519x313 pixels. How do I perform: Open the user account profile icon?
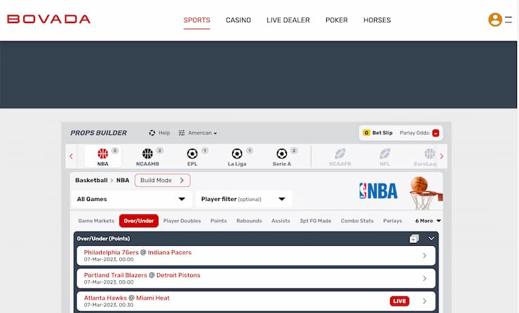[x=495, y=20]
